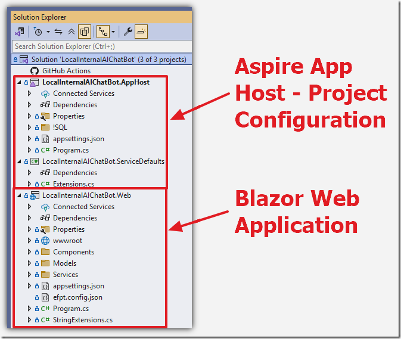Expand AppHost Properties folder

point(29,116)
